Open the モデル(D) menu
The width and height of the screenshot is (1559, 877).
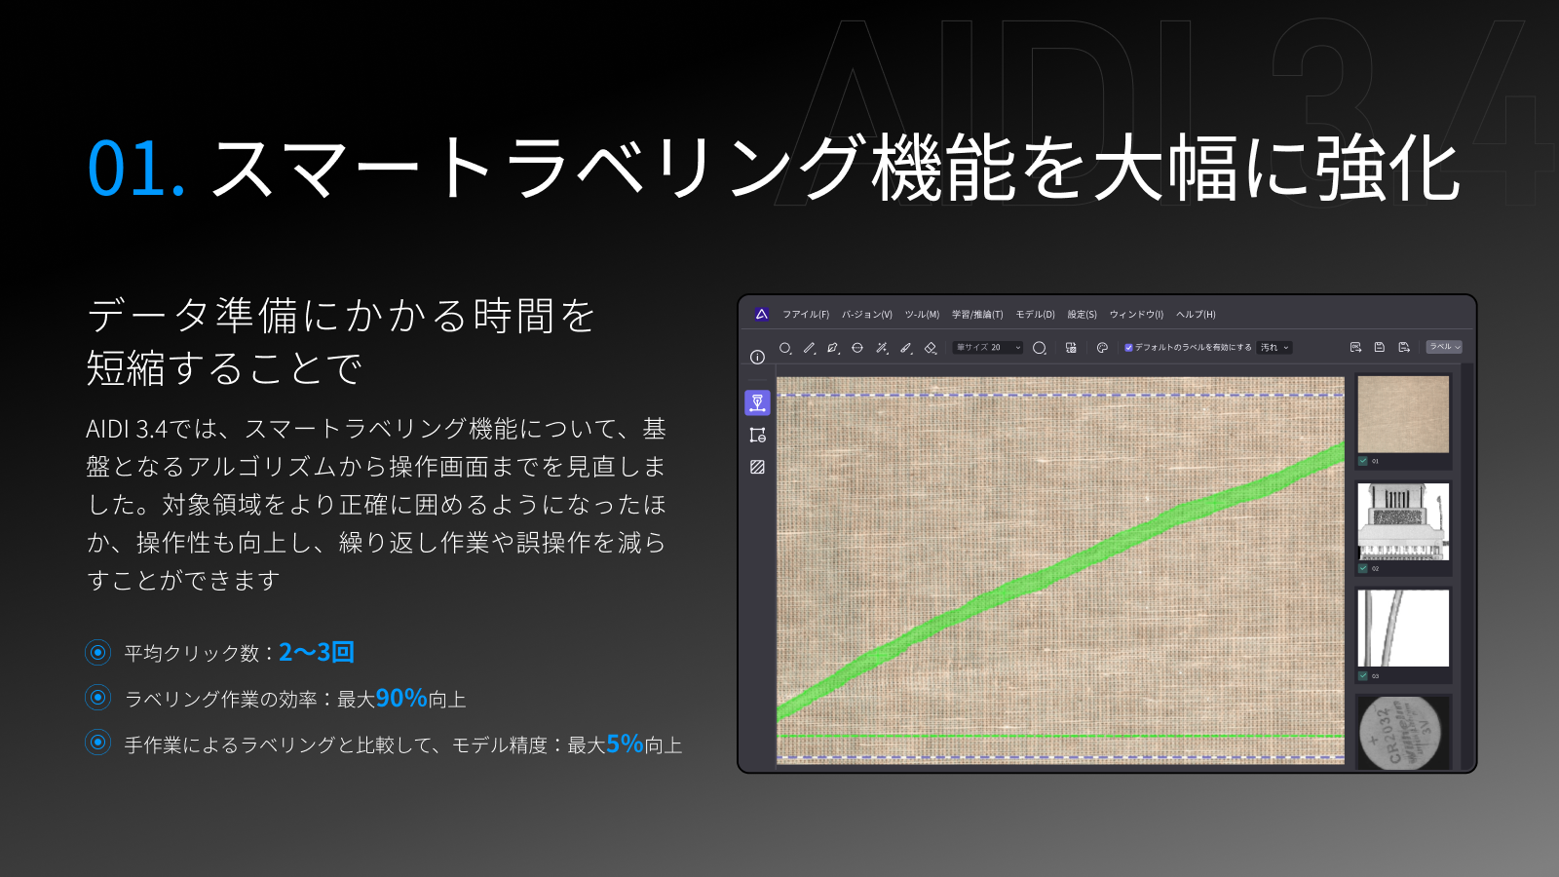pyautogui.click(x=1036, y=315)
